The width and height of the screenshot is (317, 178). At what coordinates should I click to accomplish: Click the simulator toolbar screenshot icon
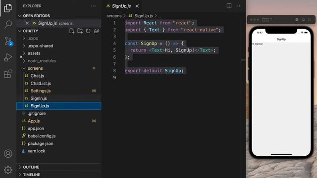pos(297,20)
